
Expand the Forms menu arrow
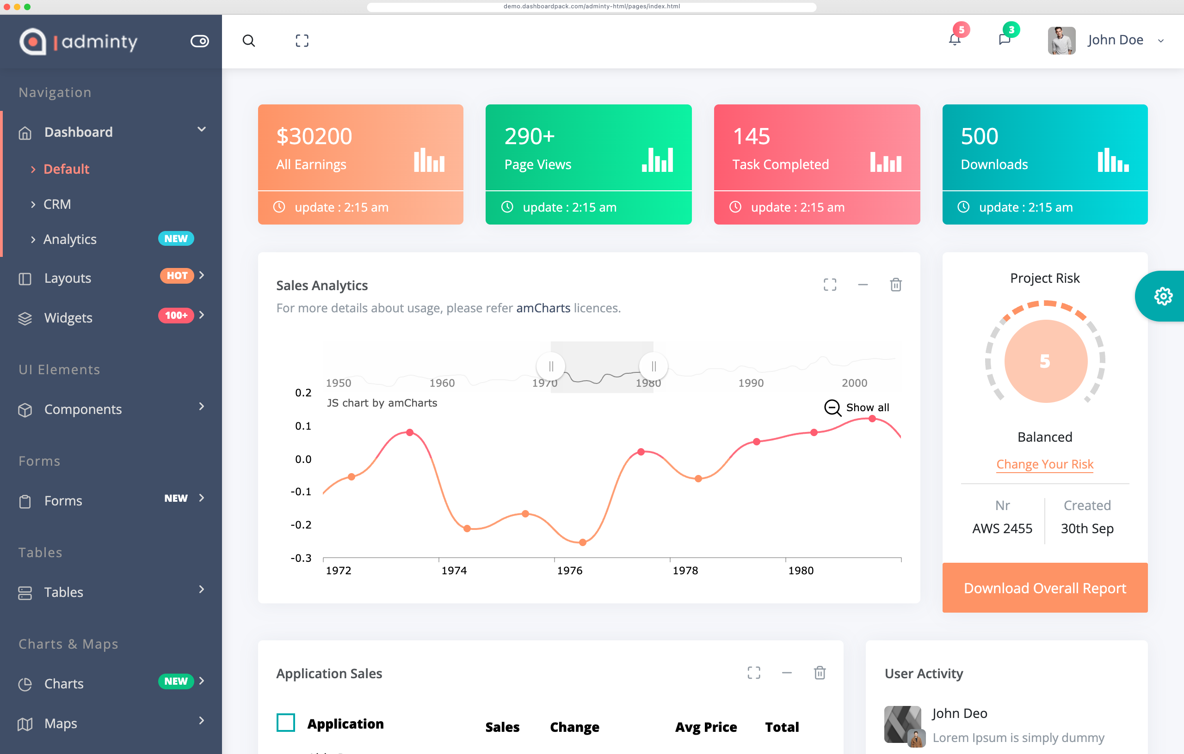pos(202,498)
